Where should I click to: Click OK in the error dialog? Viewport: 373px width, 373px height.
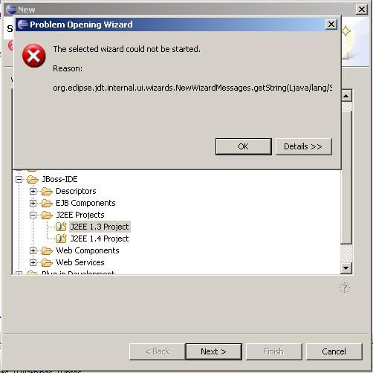click(x=243, y=146)
